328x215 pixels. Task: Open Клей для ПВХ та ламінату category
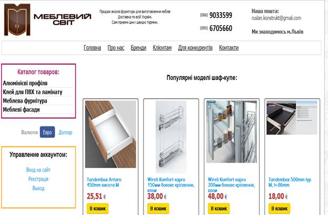tap(33, 92)
